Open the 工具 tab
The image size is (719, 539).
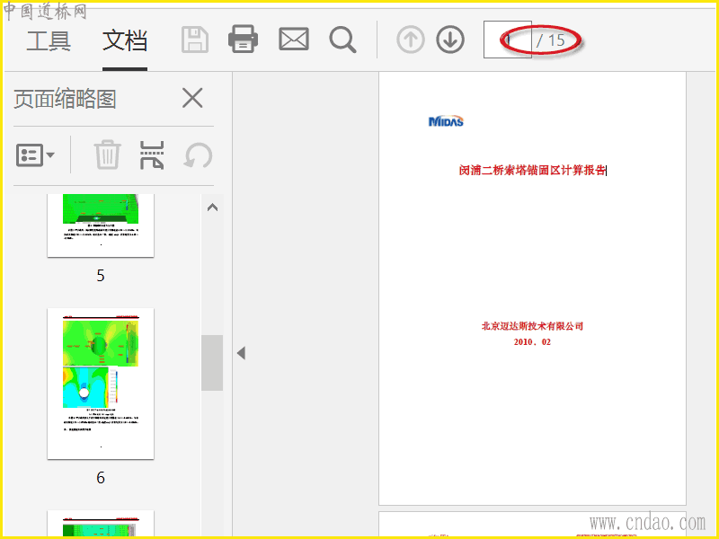49,40
